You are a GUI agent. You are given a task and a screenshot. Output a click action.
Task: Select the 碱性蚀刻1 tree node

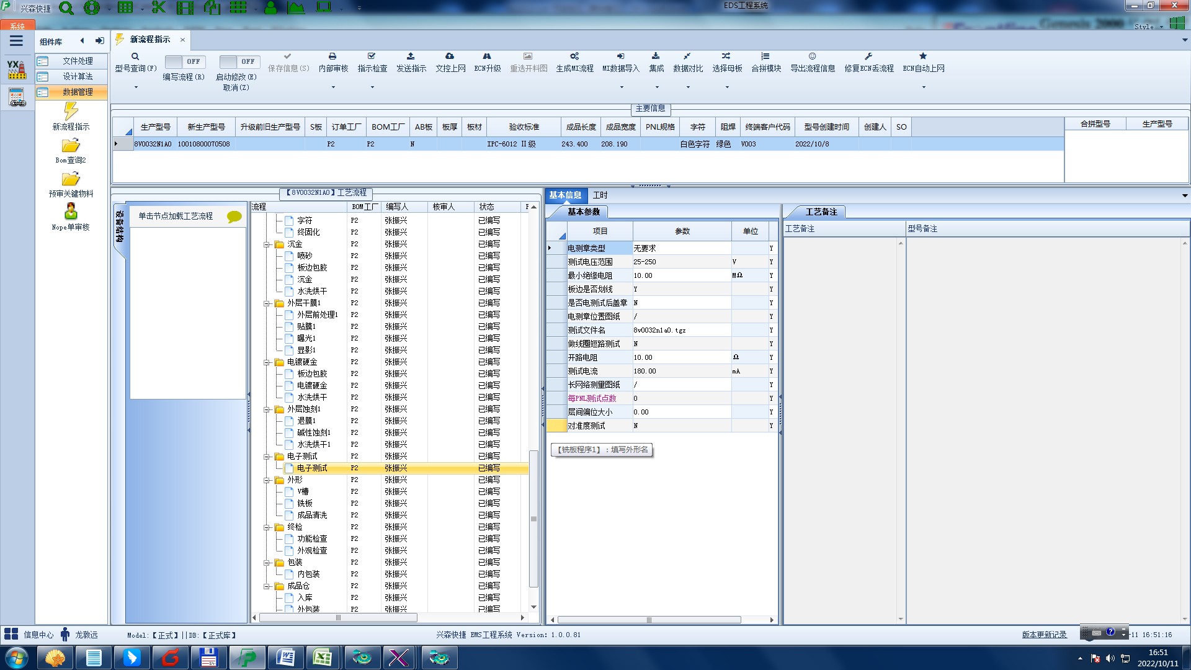pyautogui.click(x=313, y=433)
